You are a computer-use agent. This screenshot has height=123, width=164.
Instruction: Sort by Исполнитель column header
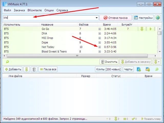click(x=21, y=25)
